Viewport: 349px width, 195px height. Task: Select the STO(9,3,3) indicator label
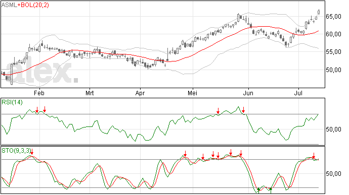[x=16, y=151]
